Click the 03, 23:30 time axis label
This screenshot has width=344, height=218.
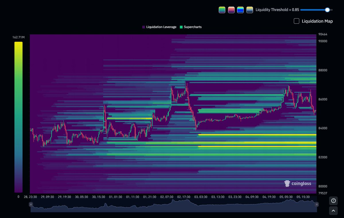click(235, 197)
